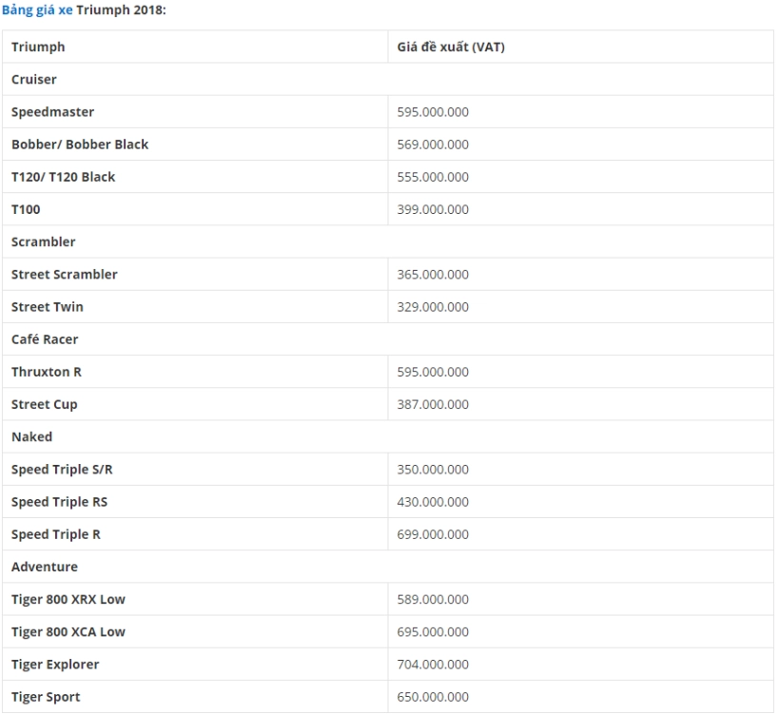Click the price 704.000.000
Viewport: 777px width, 714px height.
(433, 665)
